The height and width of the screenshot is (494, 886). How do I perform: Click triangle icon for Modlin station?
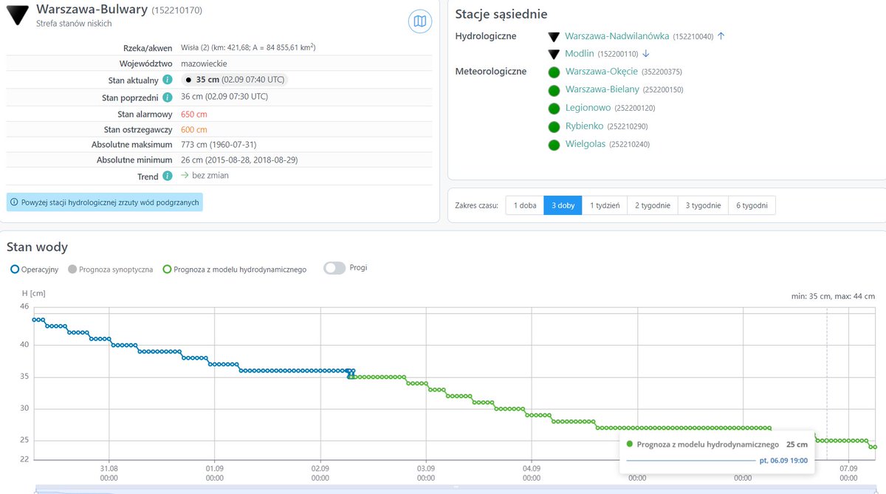tap(554, 54)
